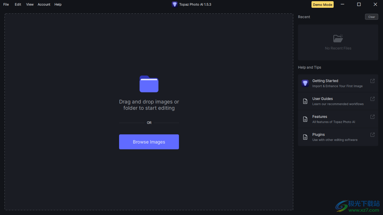Click the document icon beside Plugins

tap(305, 137)
